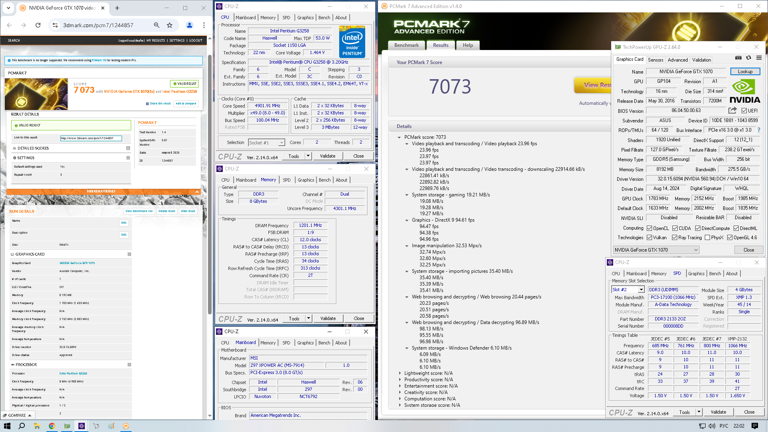Click GPU-Z icon in the taskbar
768x432 pixels.
[67, 426]
